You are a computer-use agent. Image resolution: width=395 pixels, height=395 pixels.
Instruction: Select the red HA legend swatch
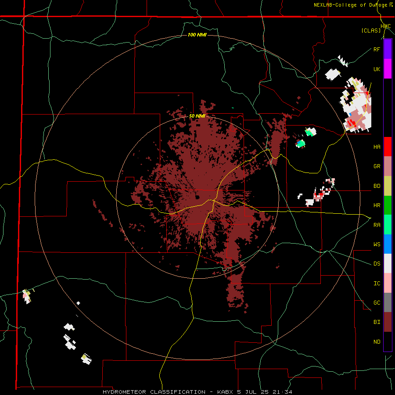[x=388, y=147]
